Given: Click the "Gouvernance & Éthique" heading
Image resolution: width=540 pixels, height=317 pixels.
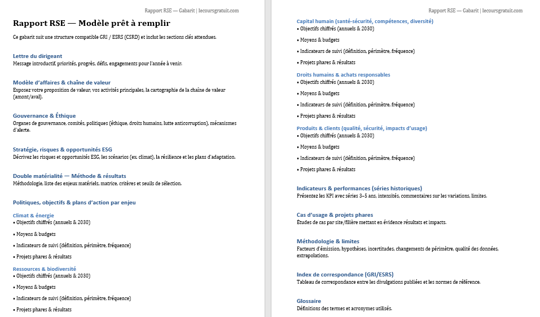Looking at the screenshot, I should (44, 115).
